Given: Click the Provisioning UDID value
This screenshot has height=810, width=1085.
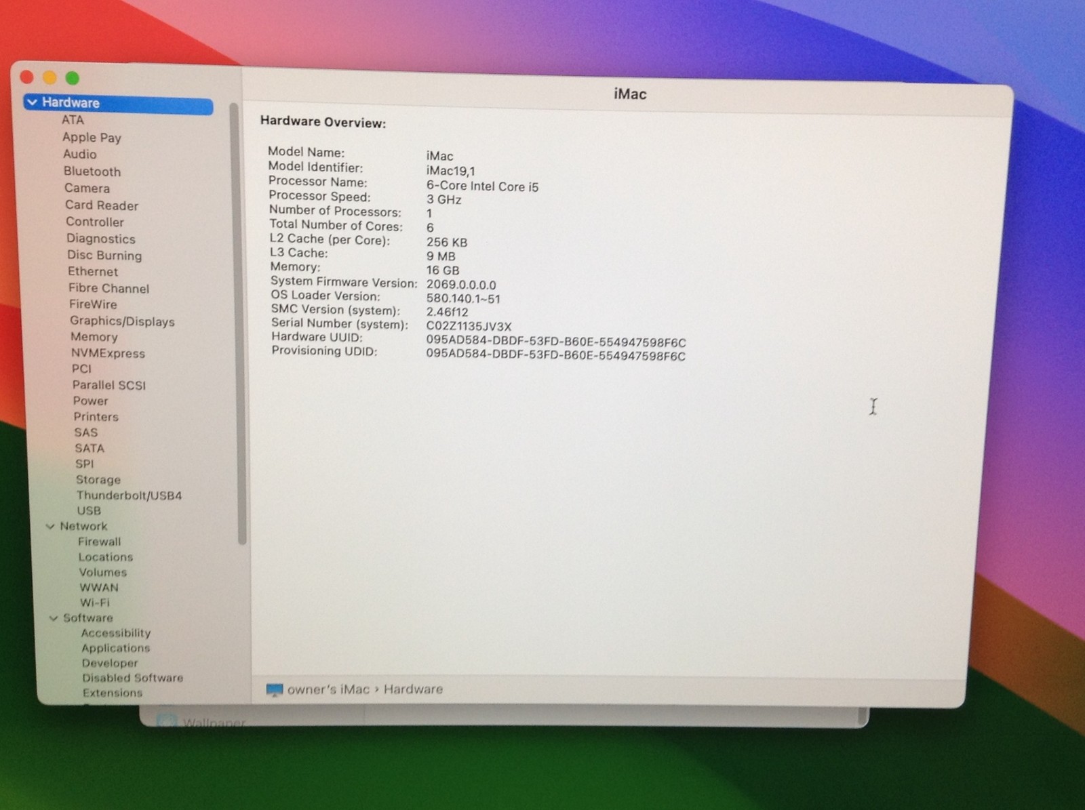Looking at the screenshot, I should tap(556, 356).
